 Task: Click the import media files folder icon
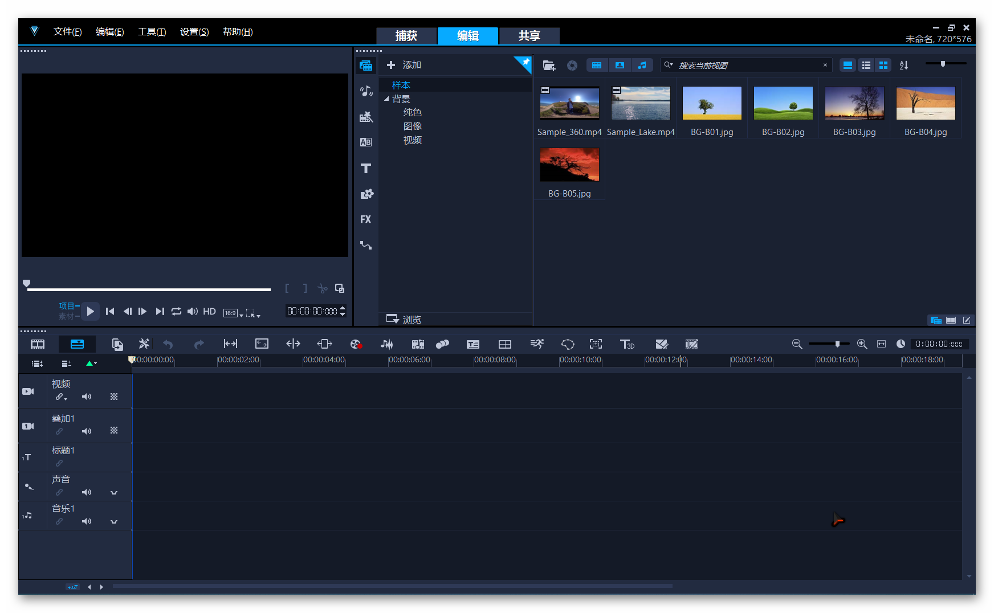(x=549, y=66)
